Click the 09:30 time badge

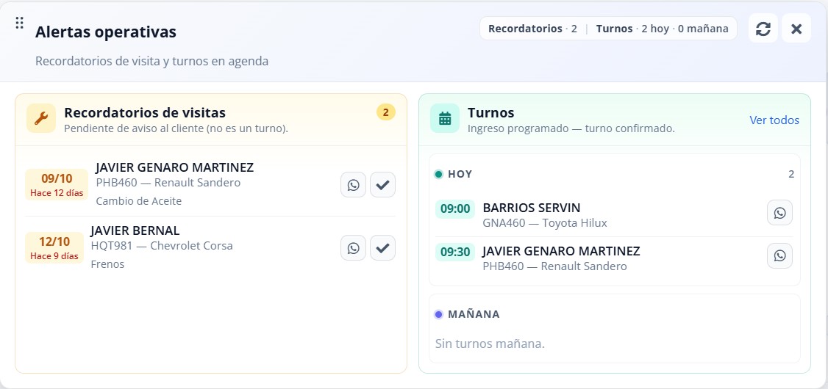tap(455, 252)
